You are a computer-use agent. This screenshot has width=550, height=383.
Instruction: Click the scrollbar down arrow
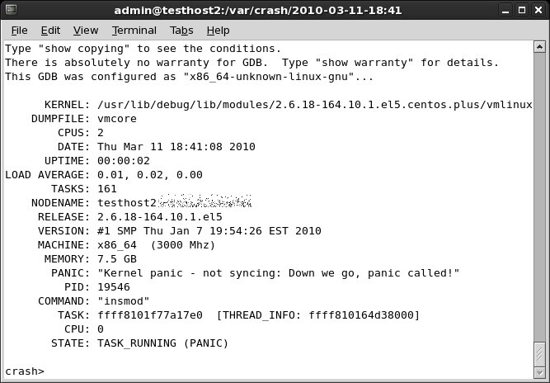tap(540, 371)
